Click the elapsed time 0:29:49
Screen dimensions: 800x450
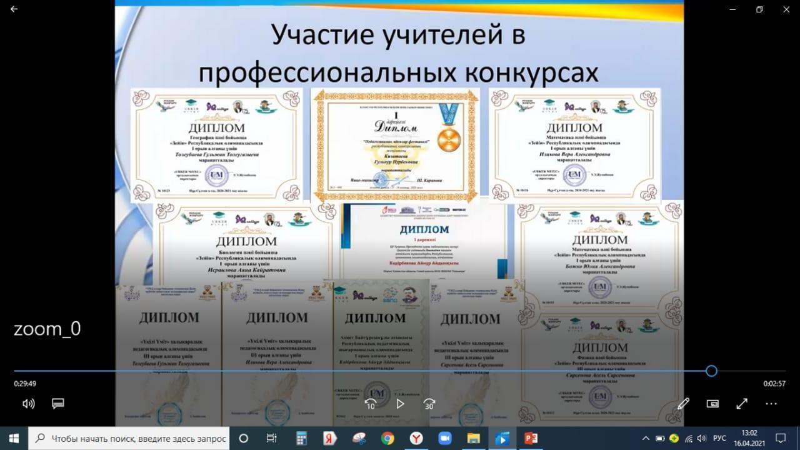25,384
